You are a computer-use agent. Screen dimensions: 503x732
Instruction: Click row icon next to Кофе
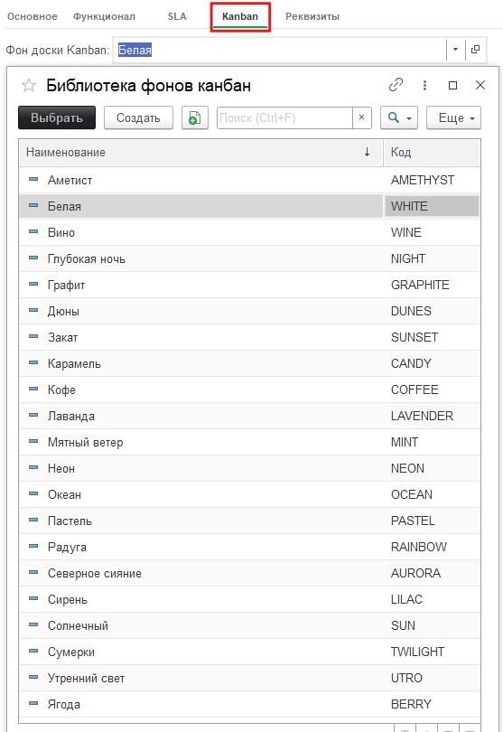[33, 389]
